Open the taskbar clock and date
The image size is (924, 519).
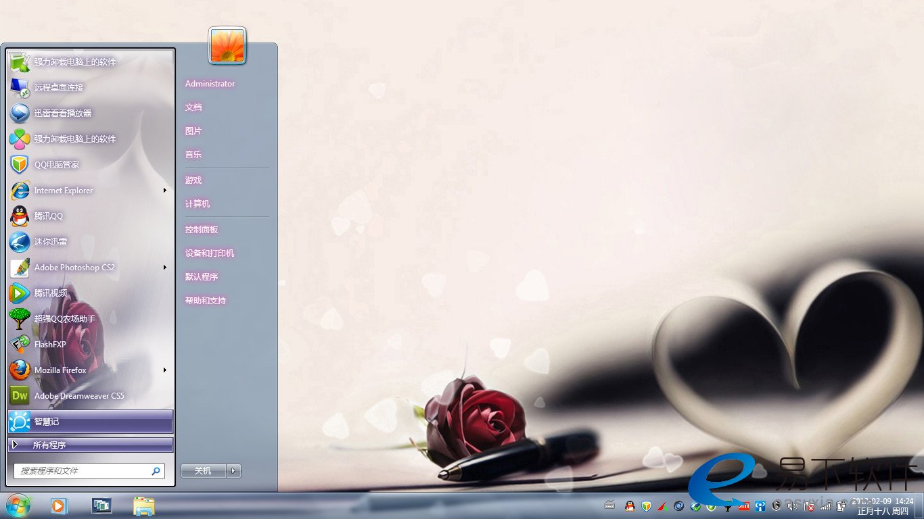coord(882,506)
